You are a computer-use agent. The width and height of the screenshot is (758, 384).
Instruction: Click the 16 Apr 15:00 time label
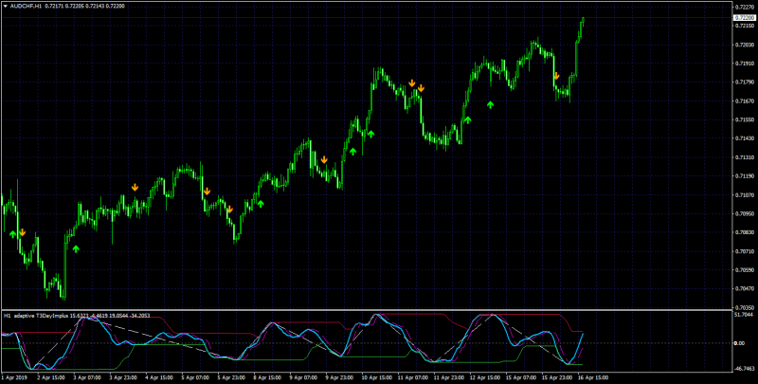pyautogui.click(x=591, y=377)
